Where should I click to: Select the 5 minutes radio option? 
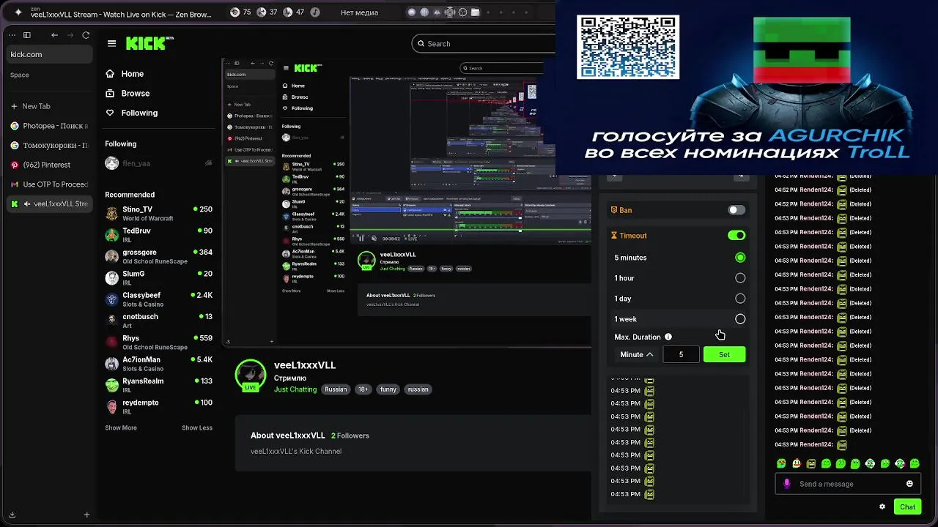point(740,258)
